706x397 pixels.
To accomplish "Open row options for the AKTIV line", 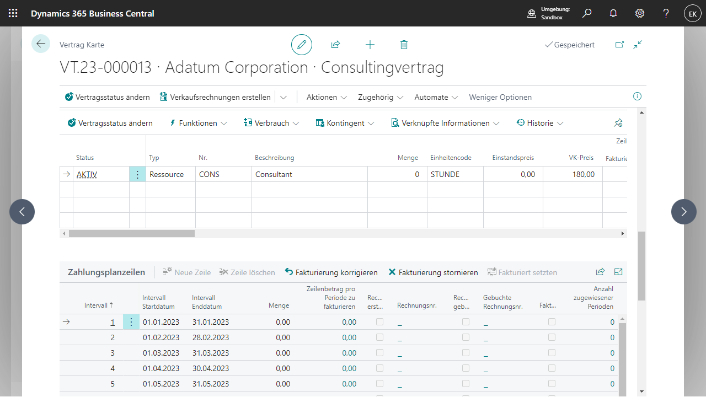I will click(x=137, y=174).
